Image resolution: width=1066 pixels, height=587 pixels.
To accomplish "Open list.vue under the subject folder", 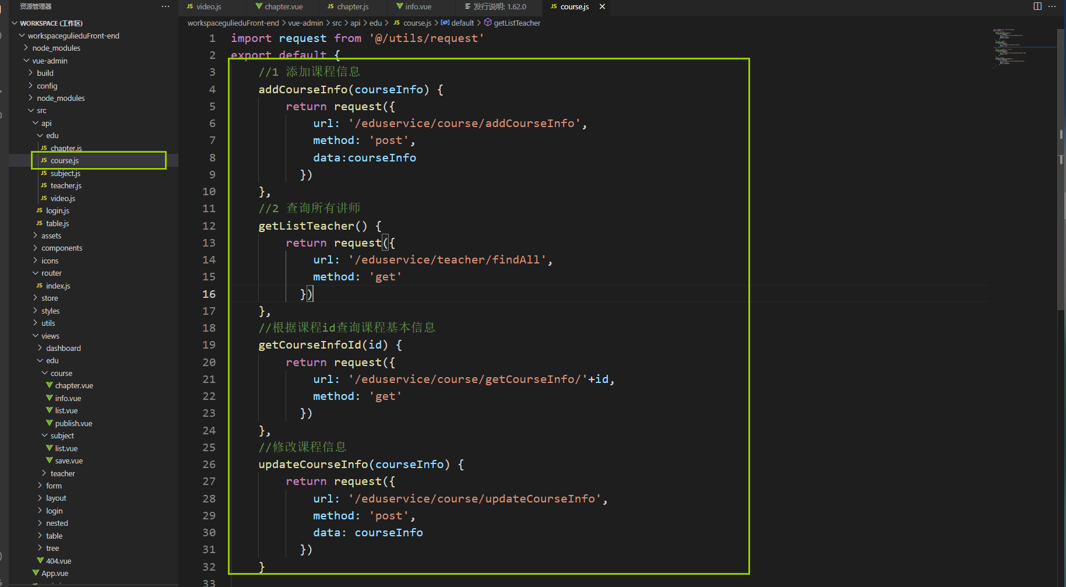I will coord(66,448).
